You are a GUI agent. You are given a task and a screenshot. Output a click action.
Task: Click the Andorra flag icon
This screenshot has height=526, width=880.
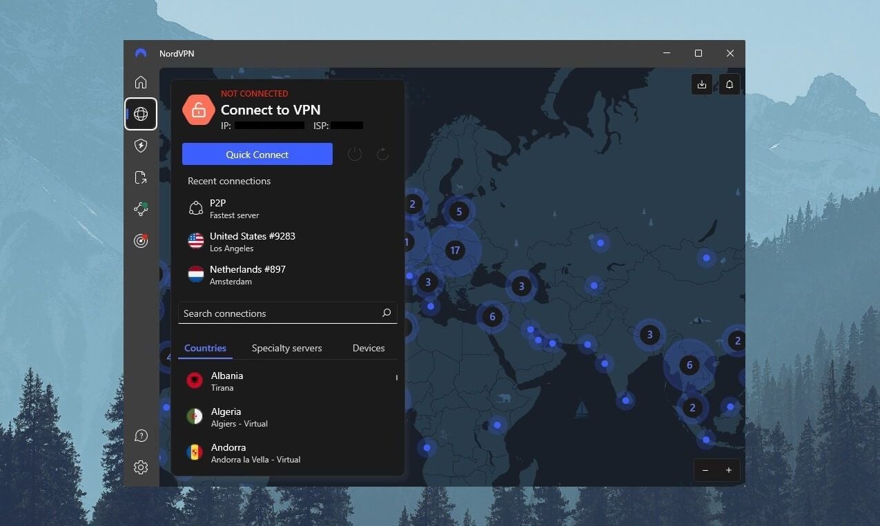click(195, 452)
